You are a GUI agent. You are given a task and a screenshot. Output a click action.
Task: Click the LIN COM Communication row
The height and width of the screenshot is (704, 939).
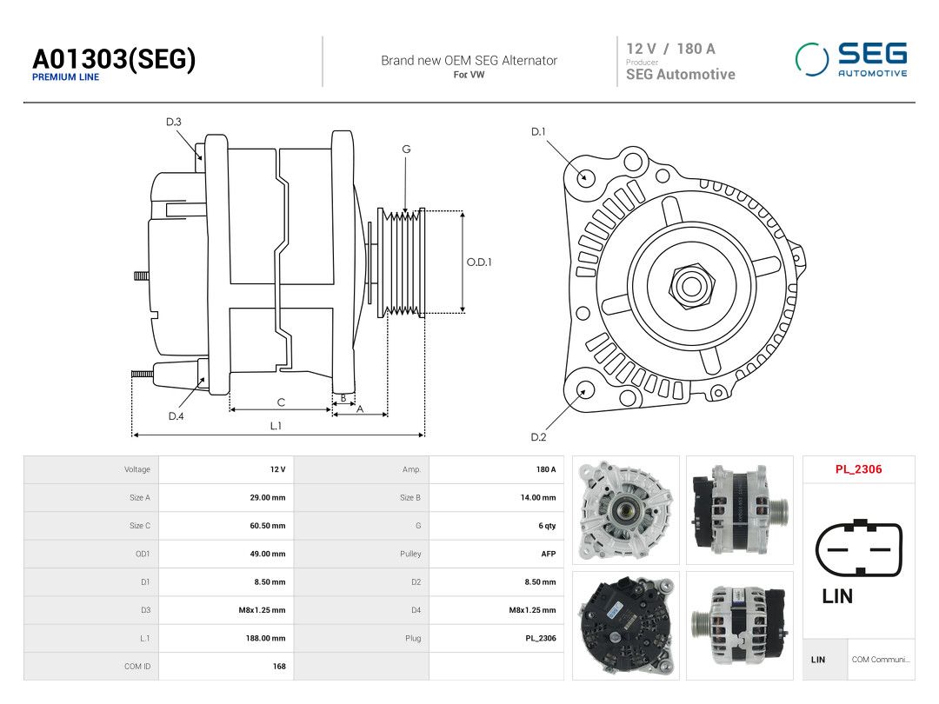point(858,660)
